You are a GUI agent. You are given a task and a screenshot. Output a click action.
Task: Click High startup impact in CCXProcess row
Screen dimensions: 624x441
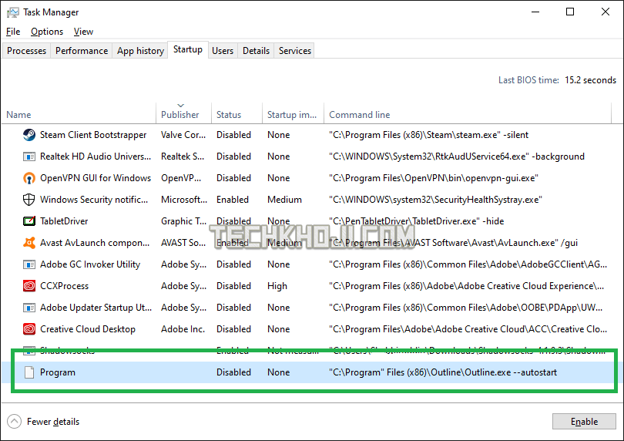[x=277, y=285]
